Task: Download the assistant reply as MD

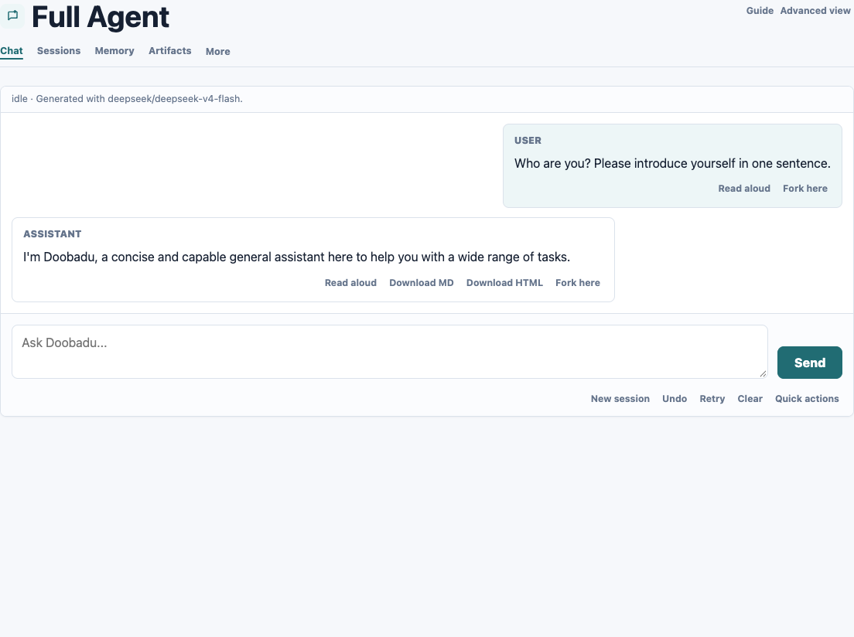Action: (422, 283)
